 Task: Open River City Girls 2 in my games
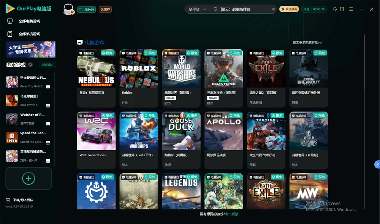[x=28, y=82]
